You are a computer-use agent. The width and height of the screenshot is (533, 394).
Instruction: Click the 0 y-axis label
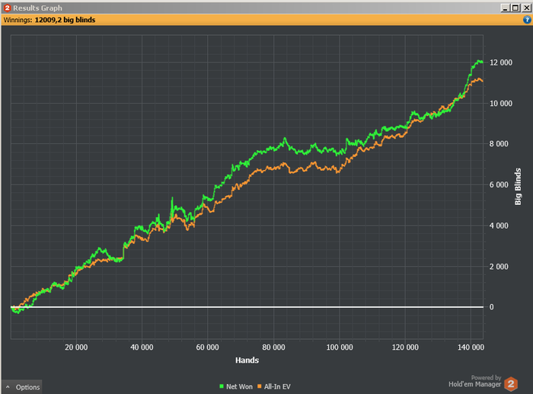pyautogui.click(x=492, y=307)
